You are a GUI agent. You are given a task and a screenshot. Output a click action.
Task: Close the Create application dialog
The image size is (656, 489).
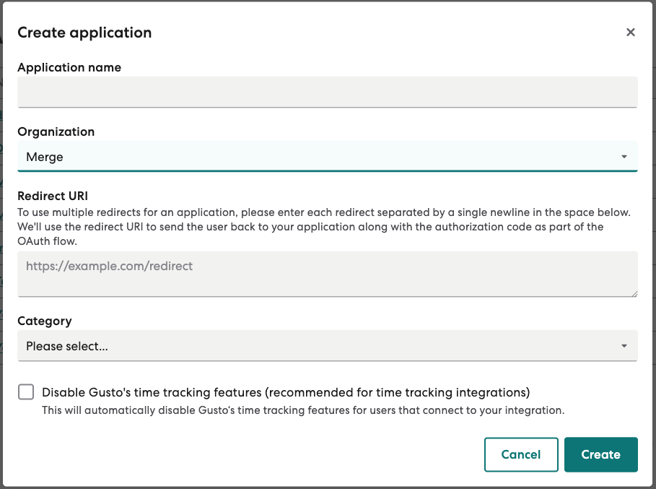point(630,33)
